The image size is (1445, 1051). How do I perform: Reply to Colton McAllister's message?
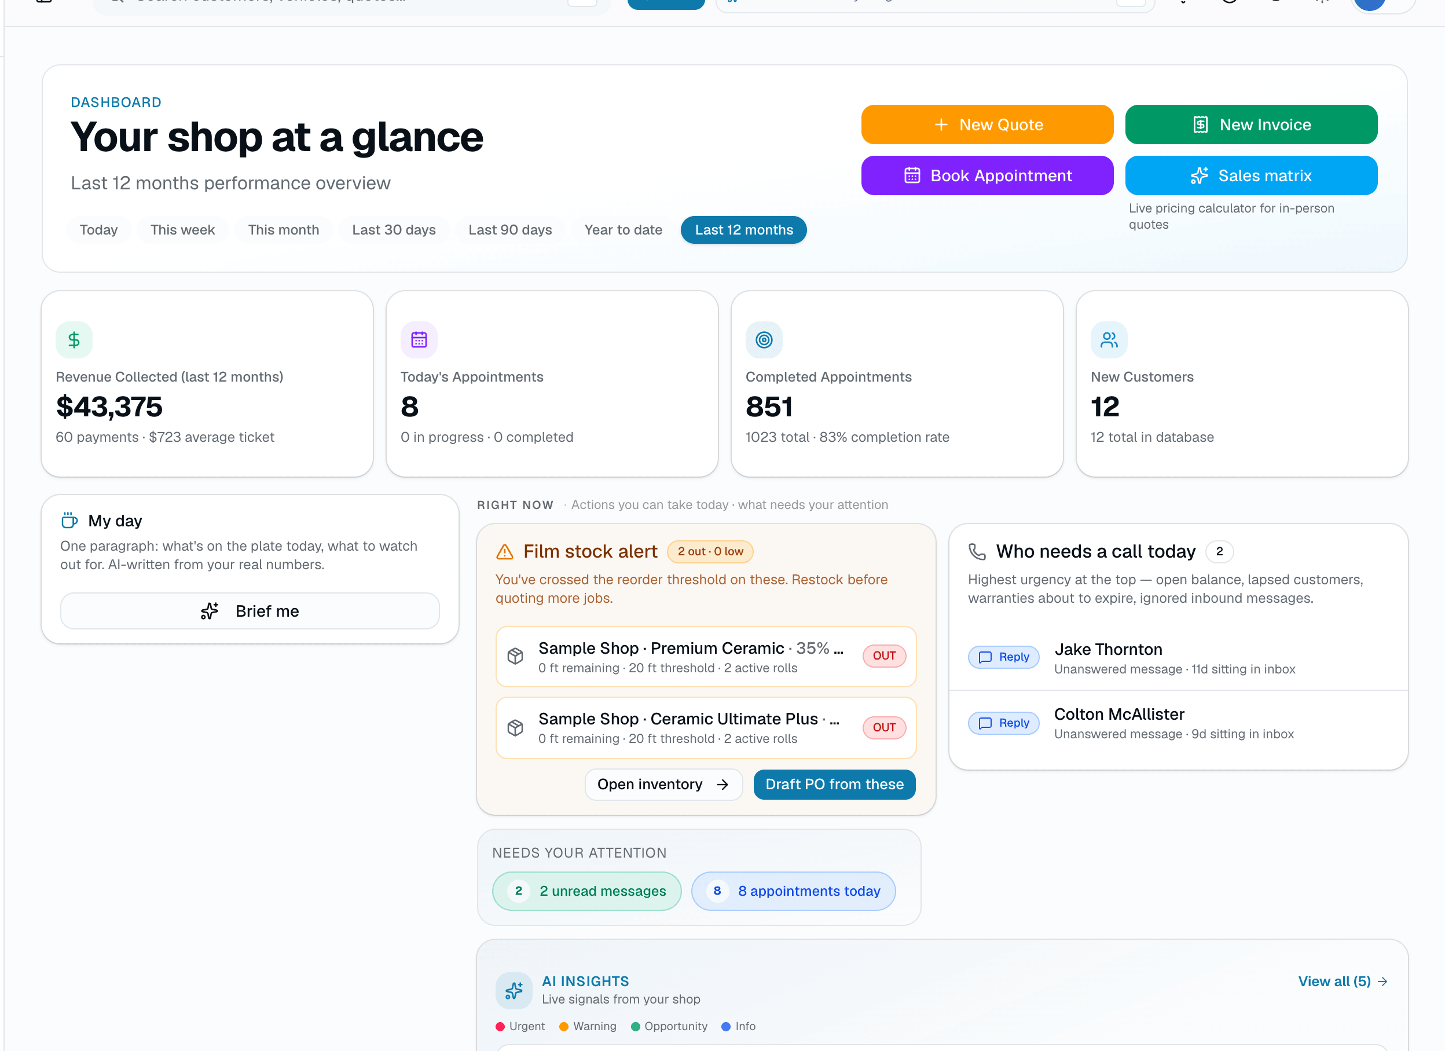(1003, 723)
